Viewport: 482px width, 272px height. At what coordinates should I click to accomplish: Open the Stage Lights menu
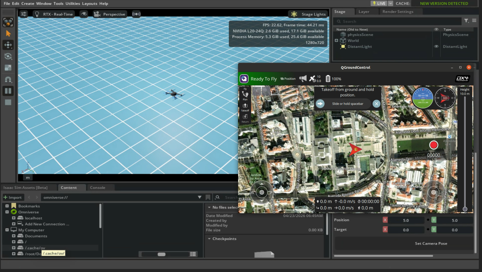(308, 14)
